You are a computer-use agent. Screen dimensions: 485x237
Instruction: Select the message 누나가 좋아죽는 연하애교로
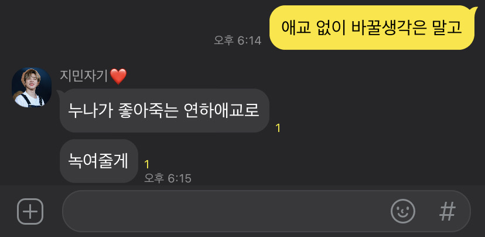pos(164,111)
